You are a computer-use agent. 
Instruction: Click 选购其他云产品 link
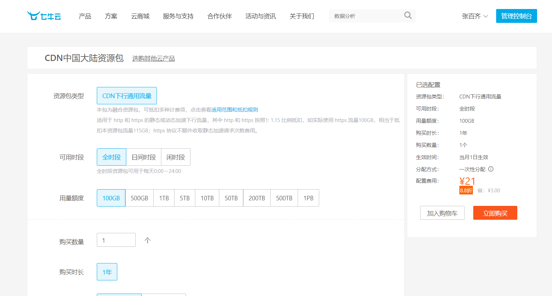pyautogui.click(x=153, y=59)
